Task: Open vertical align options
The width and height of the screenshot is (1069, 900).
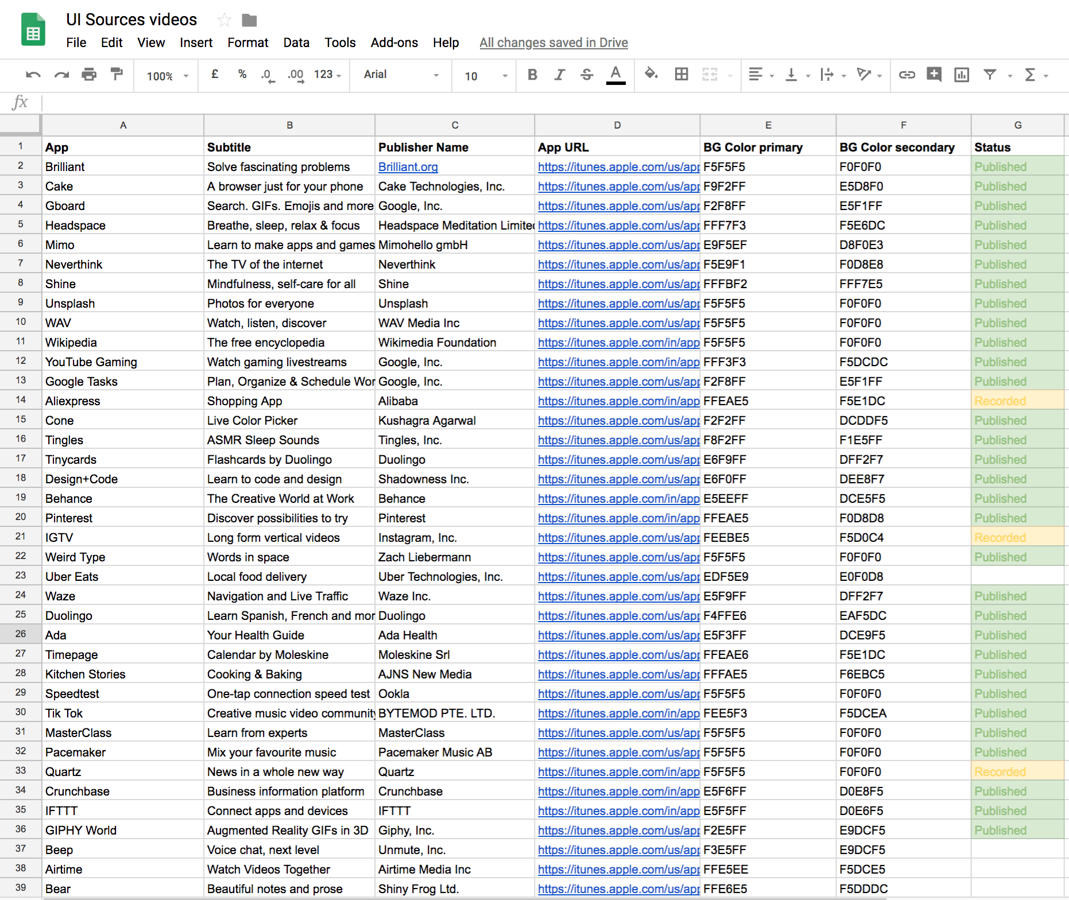Action: point(797,75)
